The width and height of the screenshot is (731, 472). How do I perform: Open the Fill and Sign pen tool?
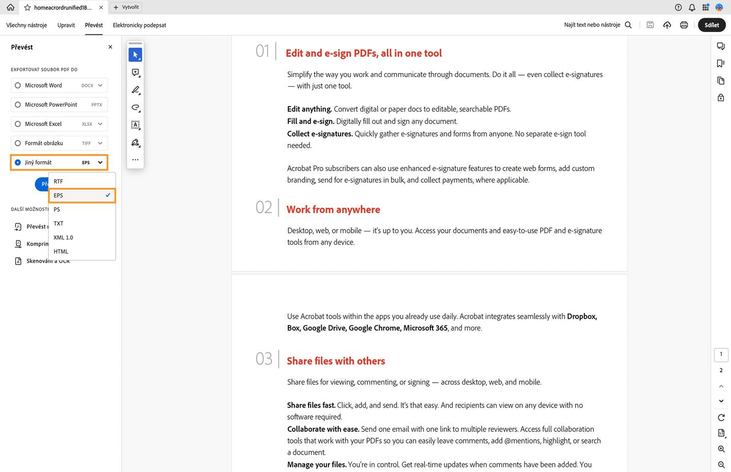(x=135, y=143)
